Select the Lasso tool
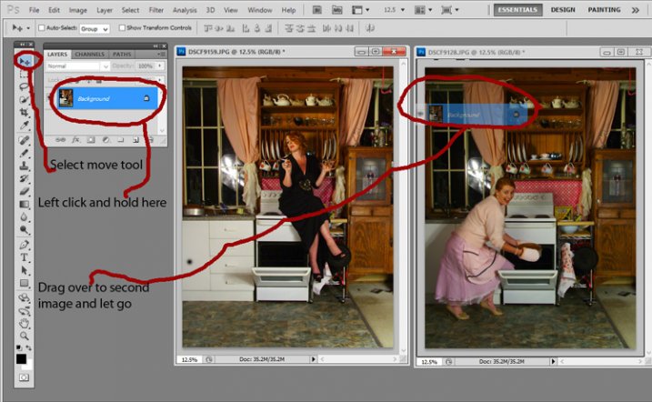652x402 pixels. (x=25, y=86)
